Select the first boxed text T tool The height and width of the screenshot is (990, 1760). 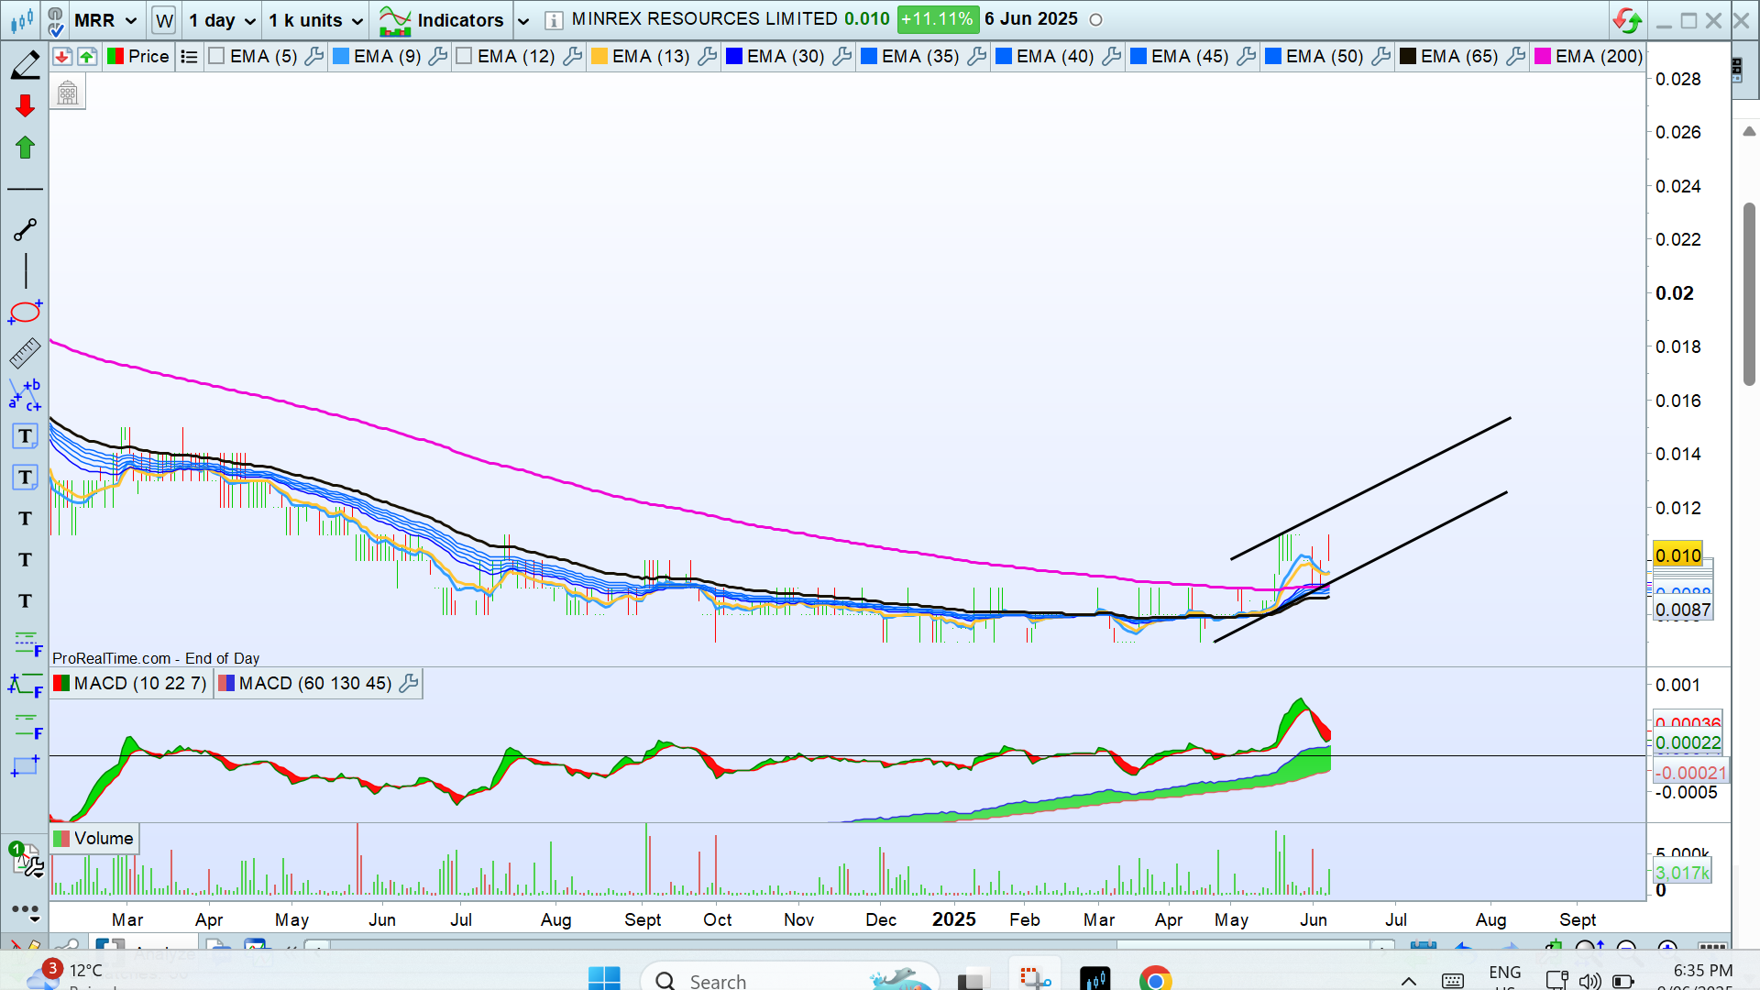coord(25,436)
